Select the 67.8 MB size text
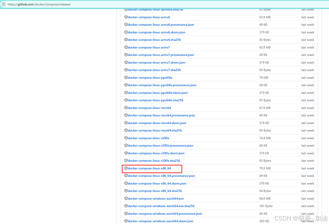329x224 pixels. (x=265, y=108)
